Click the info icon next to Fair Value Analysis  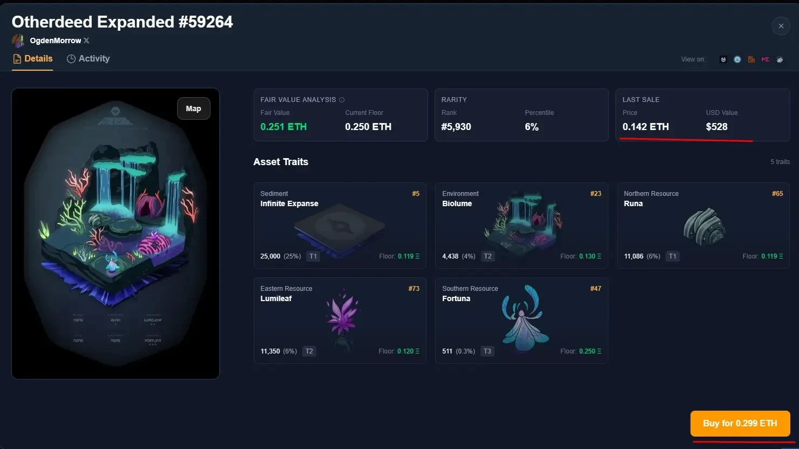[x=342, y=100]
